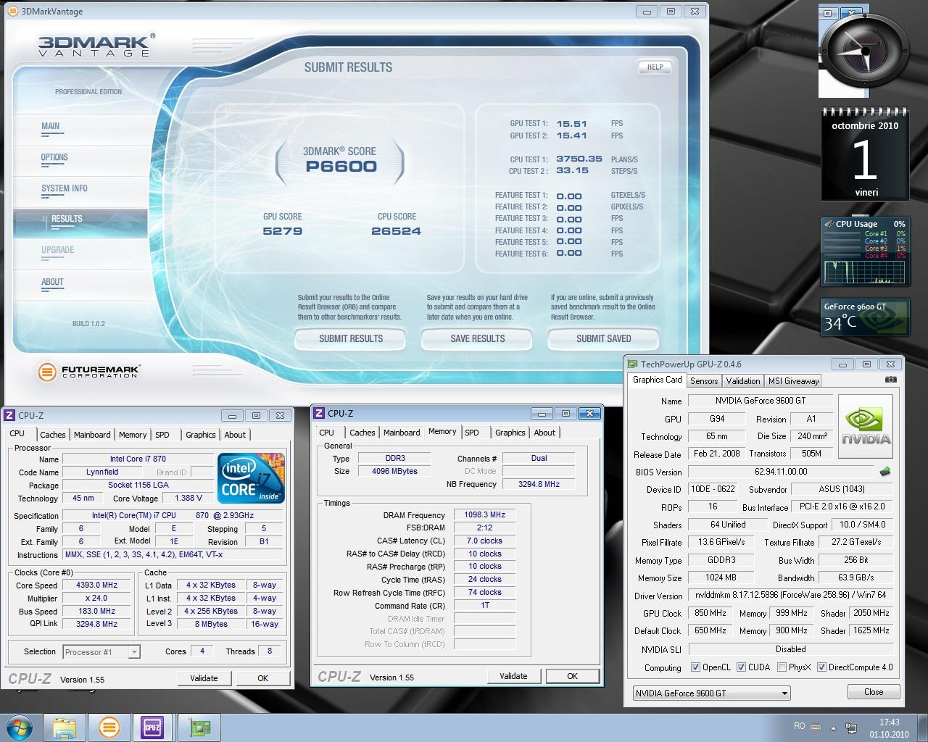This screenshot has height=742, width=928.
Task: Toggle the OpenCL checkbox in GPU-Z
Action: pyautogui.click(x=695, y=667)
